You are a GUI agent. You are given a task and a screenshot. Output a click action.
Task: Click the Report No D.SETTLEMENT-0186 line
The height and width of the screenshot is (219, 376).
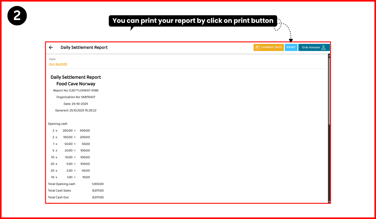[x=76, y=90]
